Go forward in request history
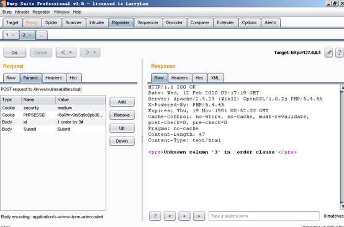This screenshot has width=344, height=227. [87, 53]
